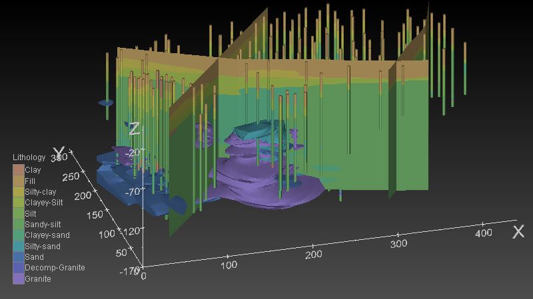Click the Decomp-Granite legend label
The image size is (533, 299).
(55, 268)
